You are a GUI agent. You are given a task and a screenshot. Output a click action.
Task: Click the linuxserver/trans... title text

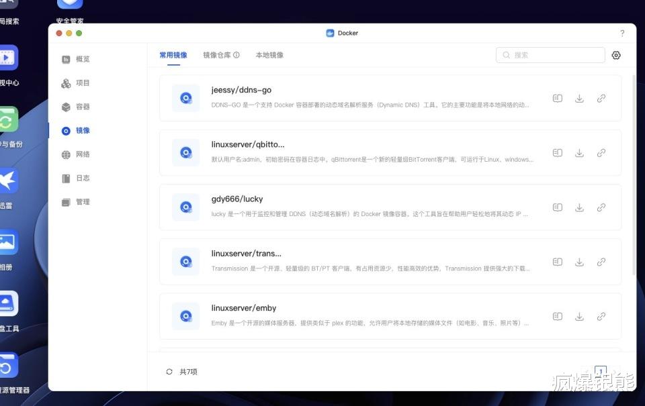point(246,254)
